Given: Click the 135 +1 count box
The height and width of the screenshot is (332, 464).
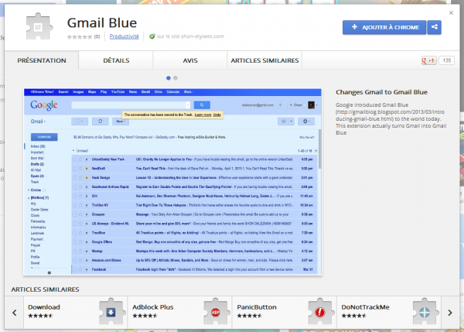Looking at the screenshot, I should pyautogui.click(x=446, y=60).
